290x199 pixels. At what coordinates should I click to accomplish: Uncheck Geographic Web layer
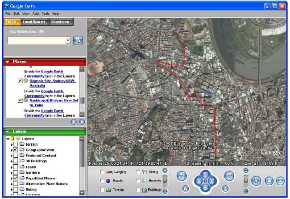click(x=16, y=150)
